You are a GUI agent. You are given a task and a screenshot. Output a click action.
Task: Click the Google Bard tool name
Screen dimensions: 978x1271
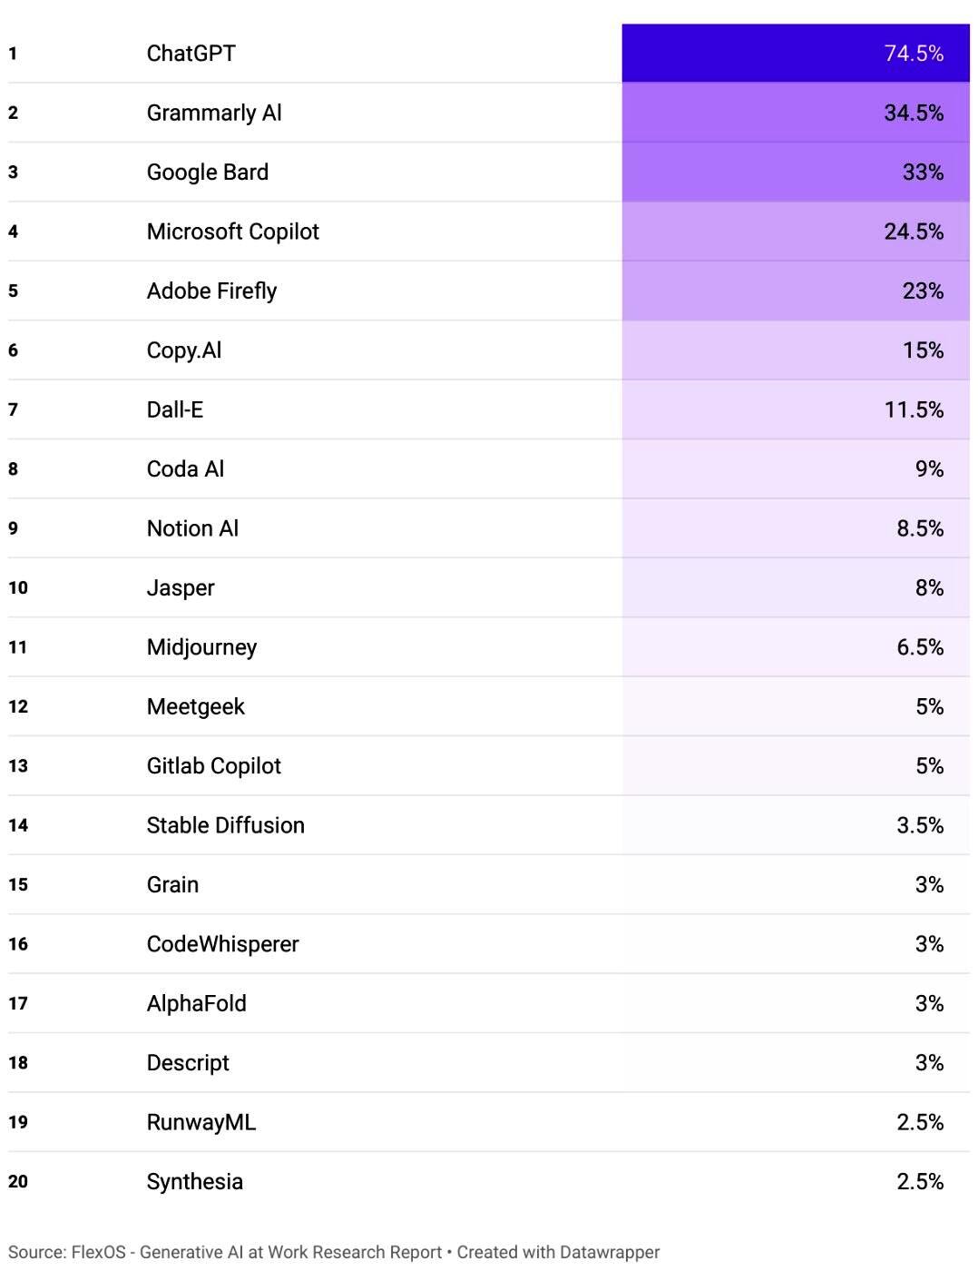pos(207,172)
